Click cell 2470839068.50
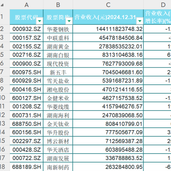 coord(108,115)
